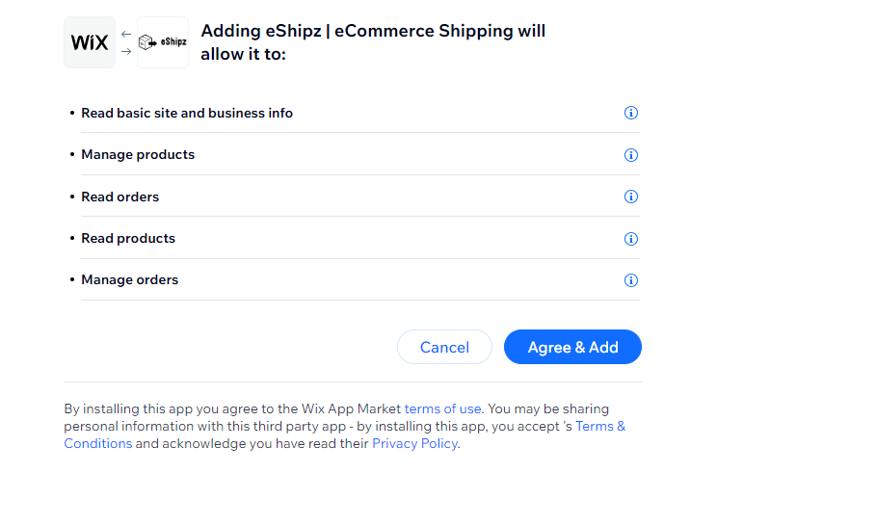Show info icon for Manage products
This screenshot has width=876, height=526.
(x=631, y=155)
